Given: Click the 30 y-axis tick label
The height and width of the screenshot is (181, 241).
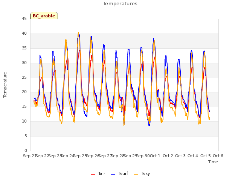Looking at the screenshot, I should [24, 63].
